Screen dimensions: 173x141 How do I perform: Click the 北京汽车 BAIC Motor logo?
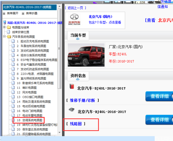pyautogui.click(x=74, y=20)
